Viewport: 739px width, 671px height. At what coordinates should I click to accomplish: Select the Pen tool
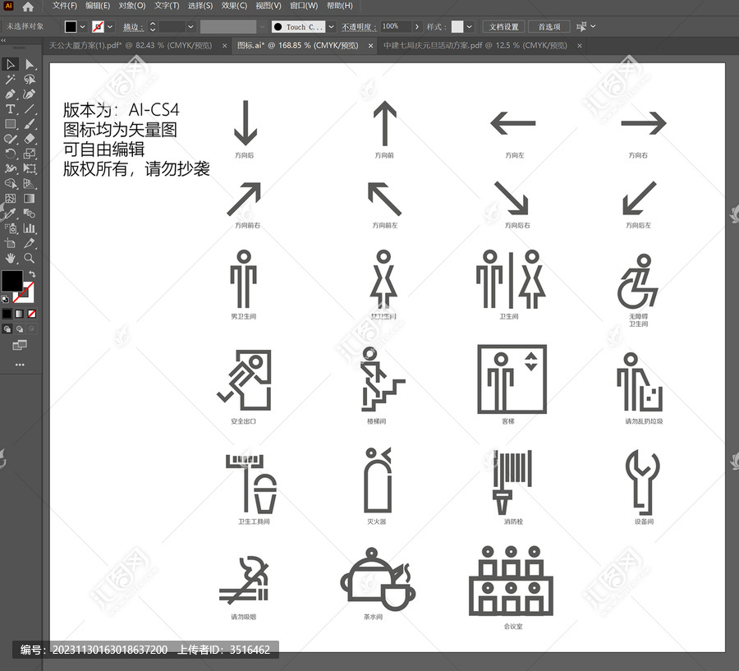[11, 94]
